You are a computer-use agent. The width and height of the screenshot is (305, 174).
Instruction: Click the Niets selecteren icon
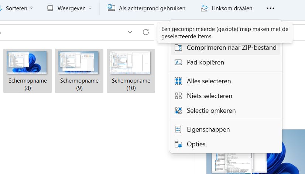coord(178,96)
